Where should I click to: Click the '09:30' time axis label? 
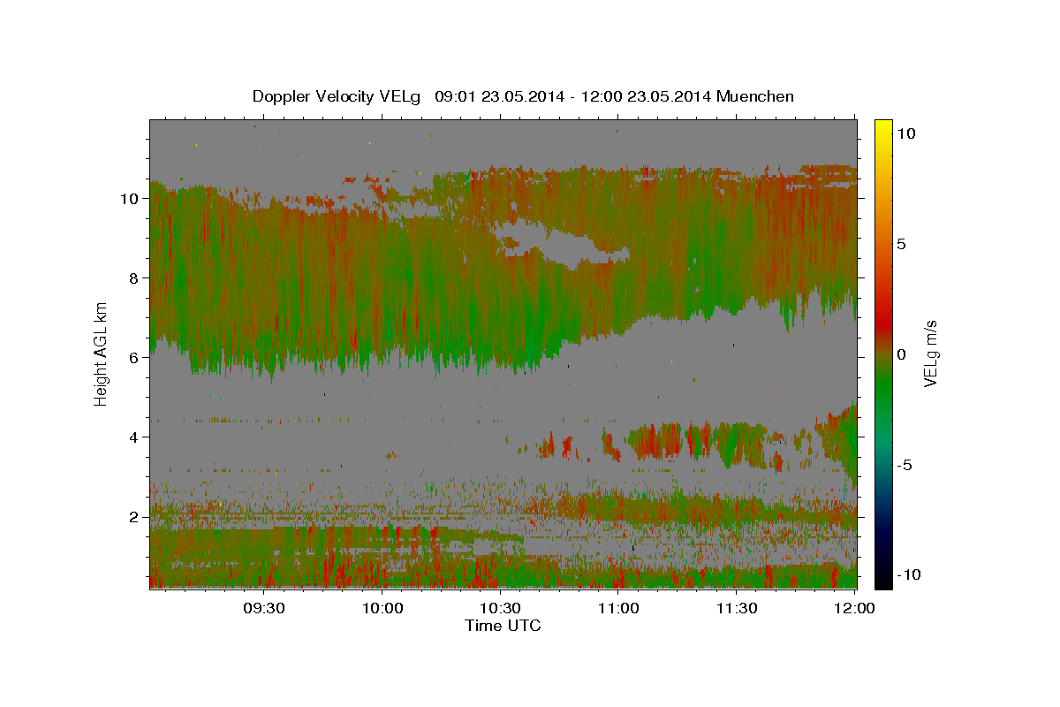click(264, 608)
